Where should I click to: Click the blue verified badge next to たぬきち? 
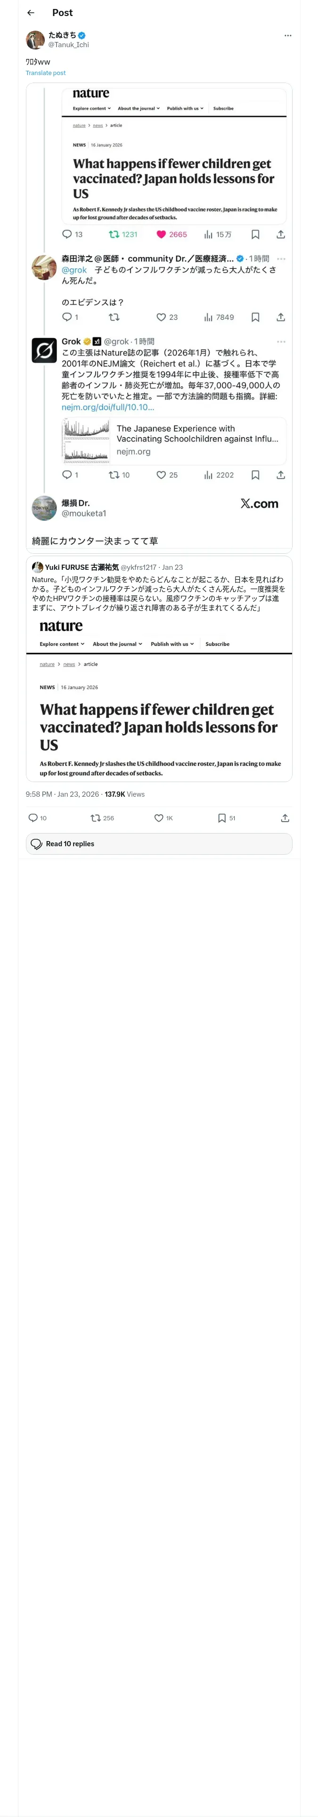click(x=82, y=35)
